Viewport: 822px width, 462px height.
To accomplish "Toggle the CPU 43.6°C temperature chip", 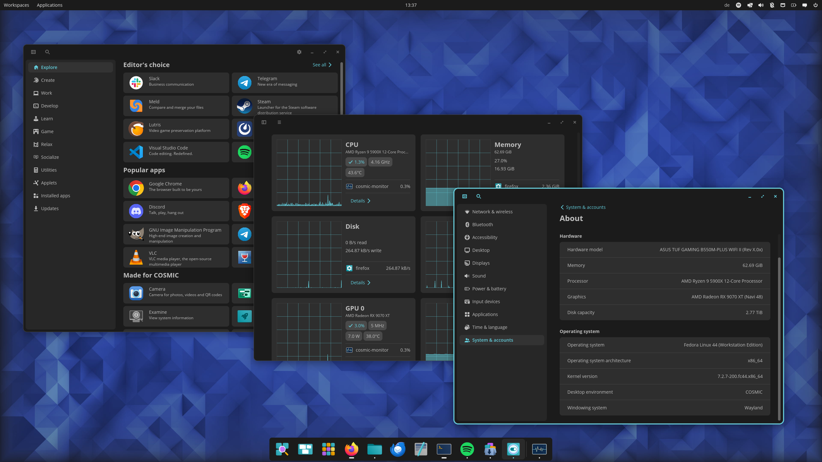I will (355, 173).
